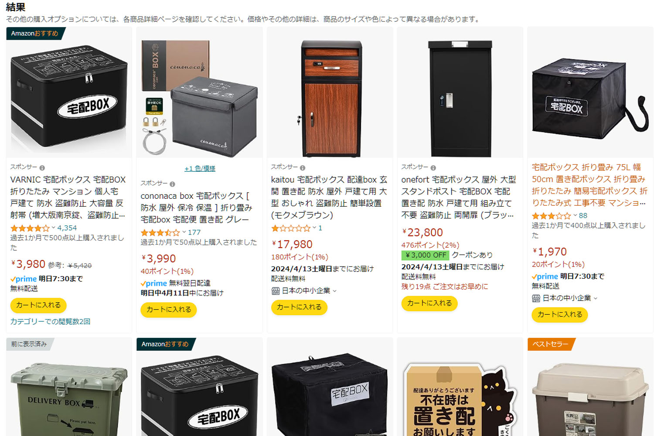Expand 日本の中小企業 dropdown on kaitou listing
Screen dimensions: 654x436
click(334, 291)
